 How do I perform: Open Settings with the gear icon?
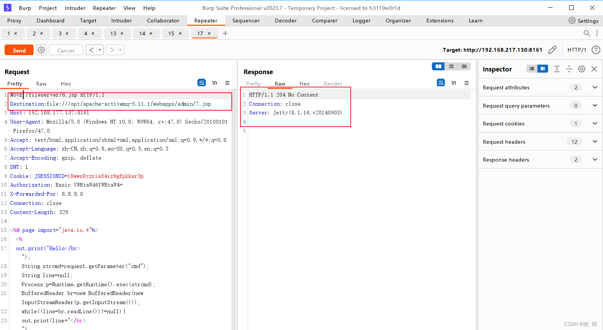583,21
